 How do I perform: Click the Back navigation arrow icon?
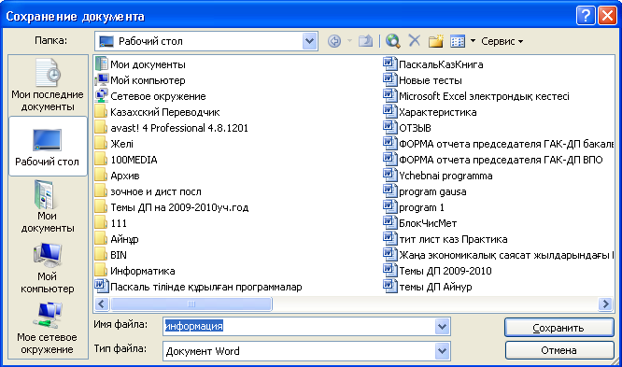[x=334, y=41]
